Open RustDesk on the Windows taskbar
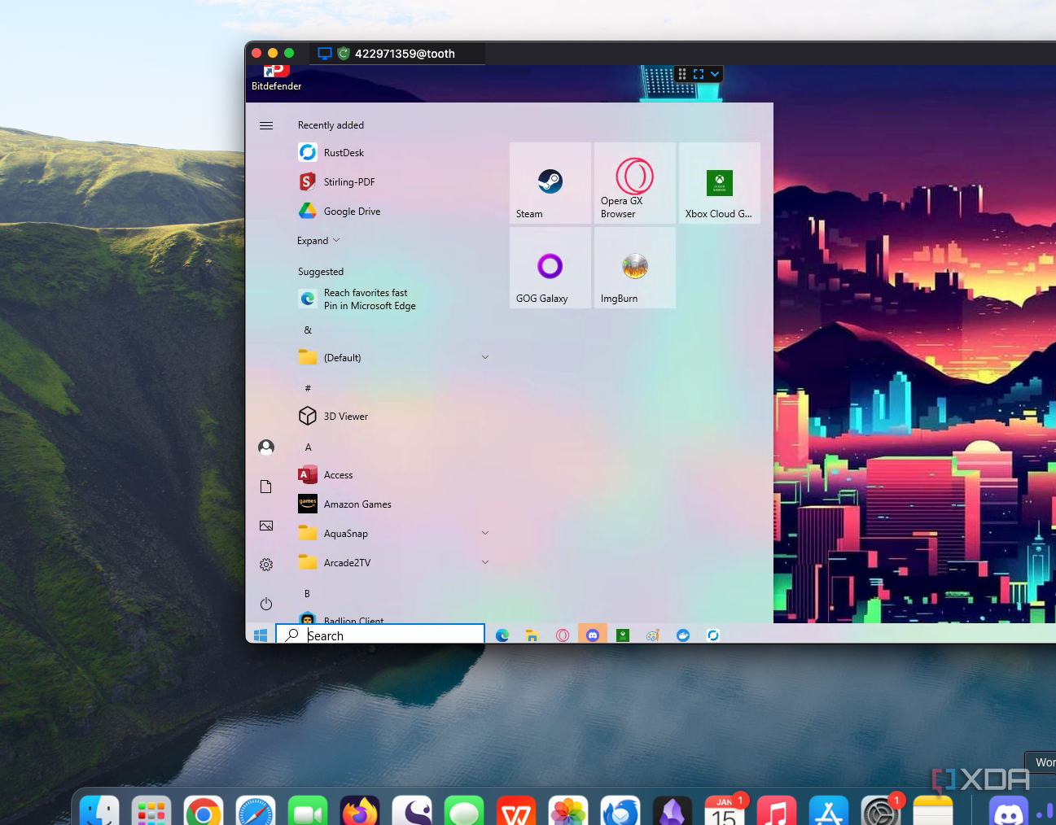The image size is (1056, 825). 713,635
